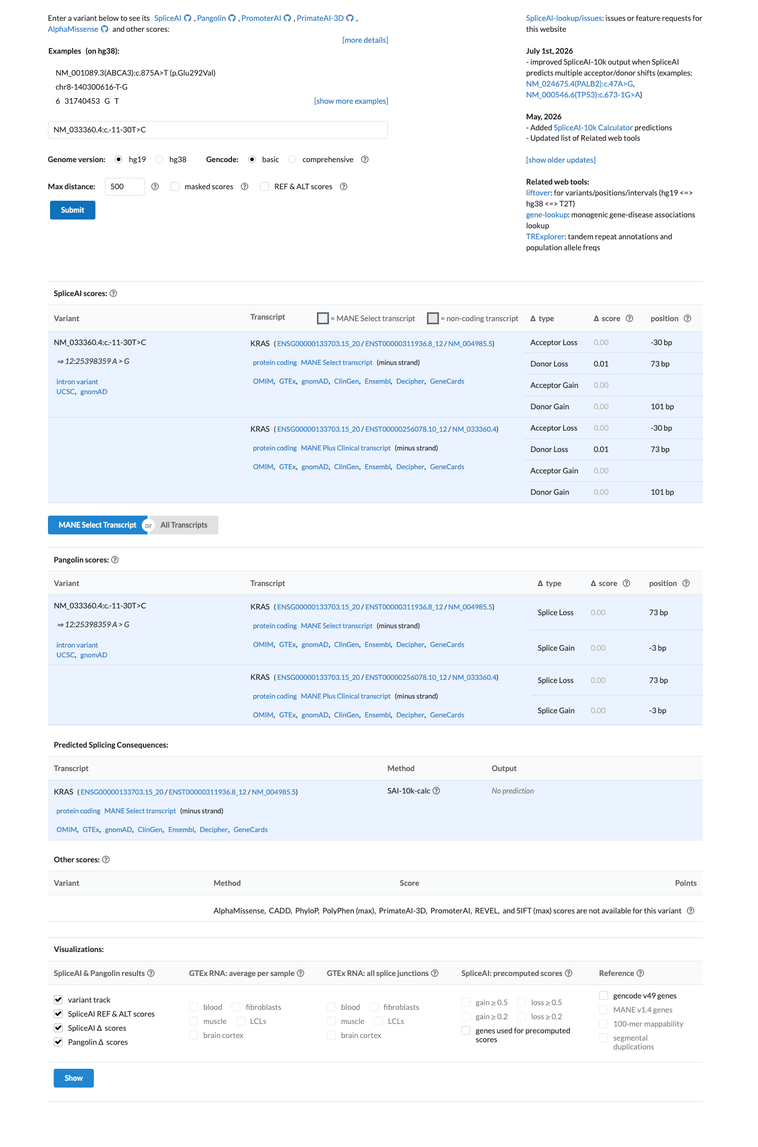
Task: Uncheck variant track checkbox
Action: click(58, 1000)
